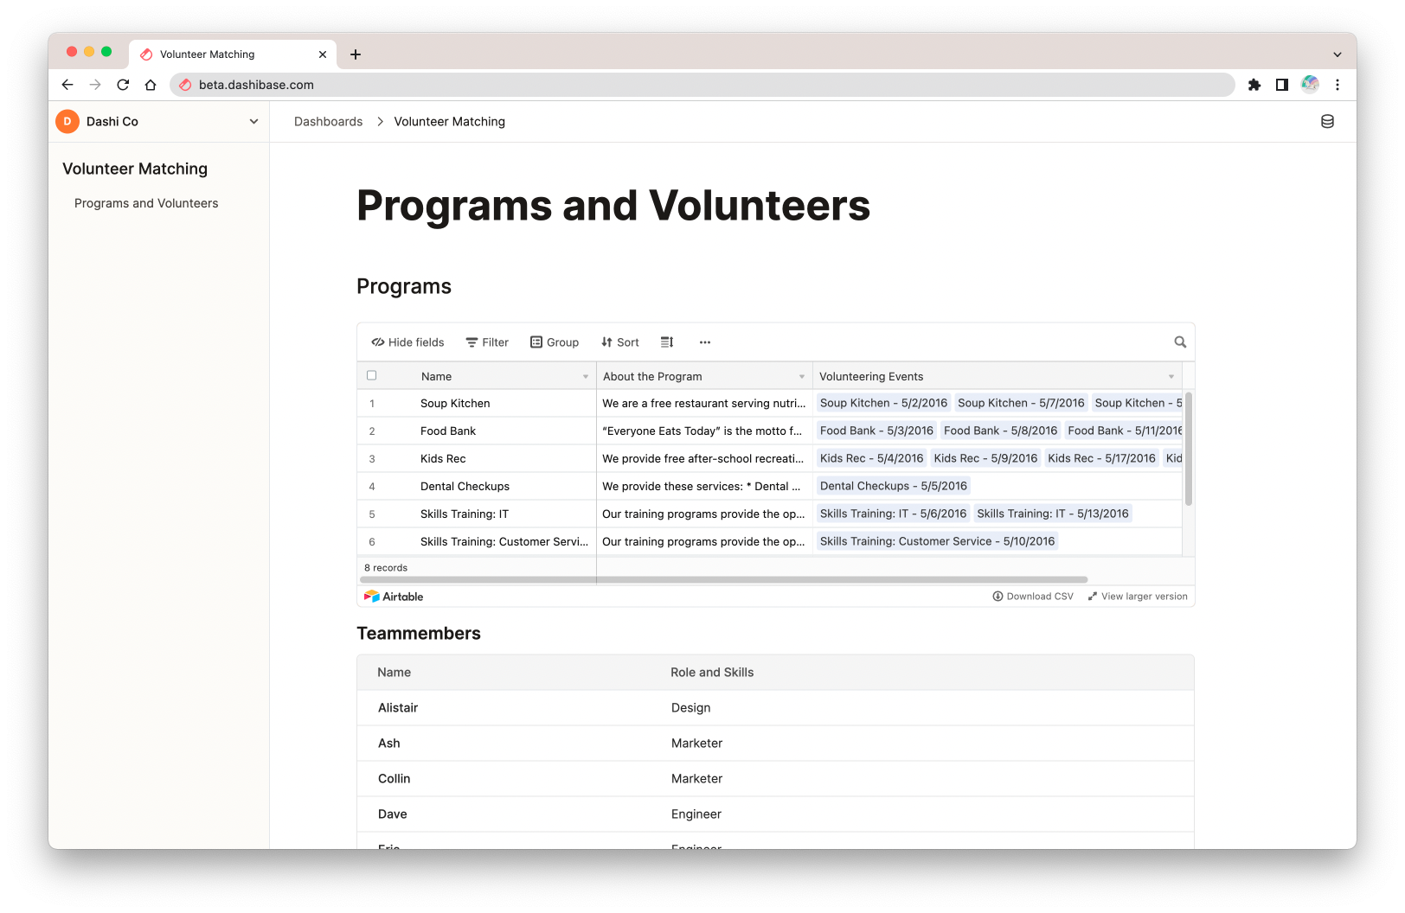Open a new browser tab
Image resolution: width=1405 pixels, height=913 pixels.
356,54
